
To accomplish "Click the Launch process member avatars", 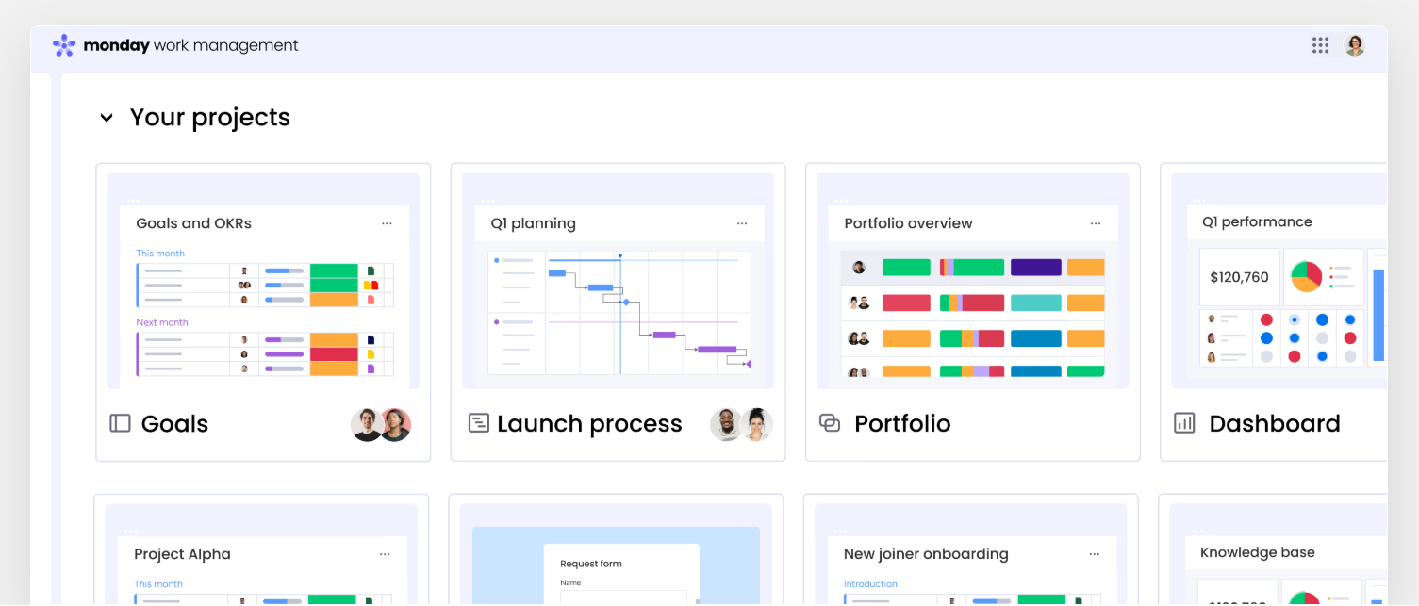I will point(741,425).
